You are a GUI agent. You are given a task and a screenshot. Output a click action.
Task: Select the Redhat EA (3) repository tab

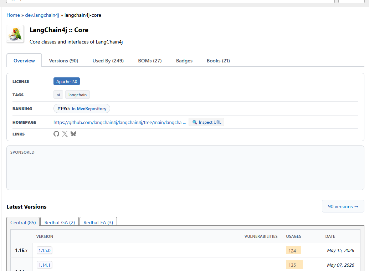pos(98,223)
